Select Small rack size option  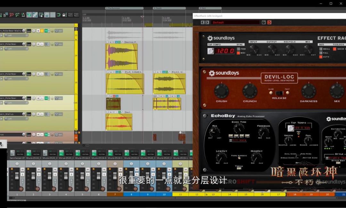point(321,49)
